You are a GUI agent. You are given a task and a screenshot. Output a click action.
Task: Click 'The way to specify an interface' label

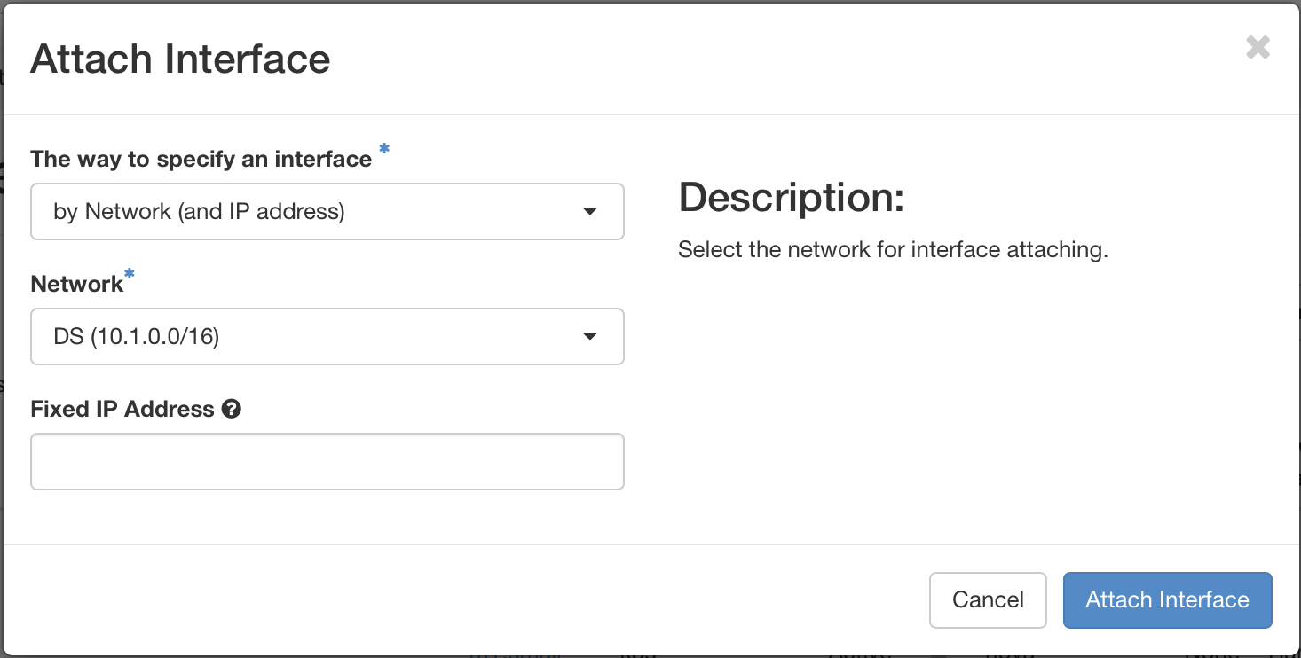tap(201, 160)
